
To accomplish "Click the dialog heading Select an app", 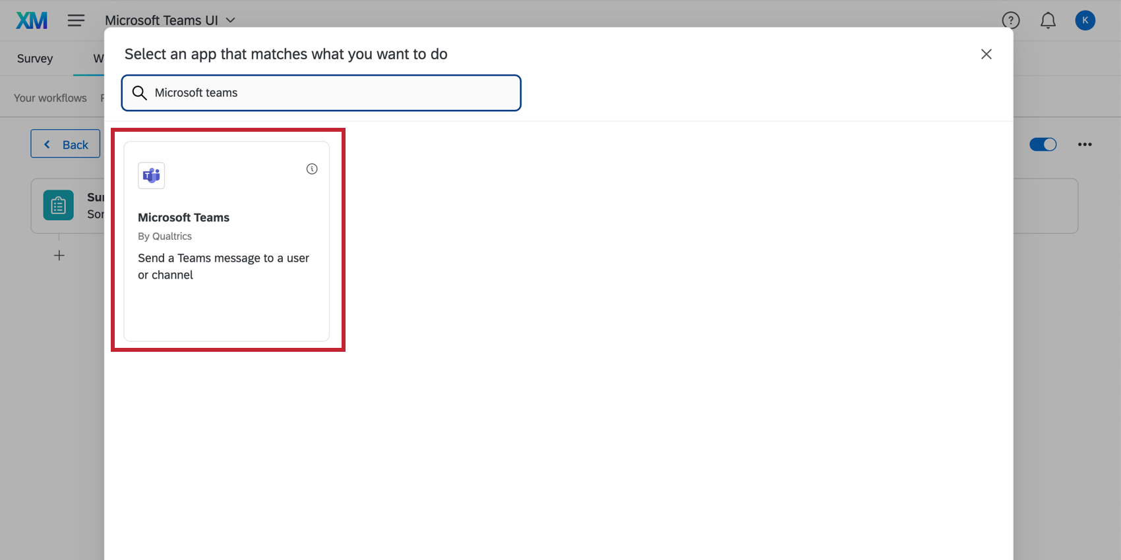I will coord(286,54).
